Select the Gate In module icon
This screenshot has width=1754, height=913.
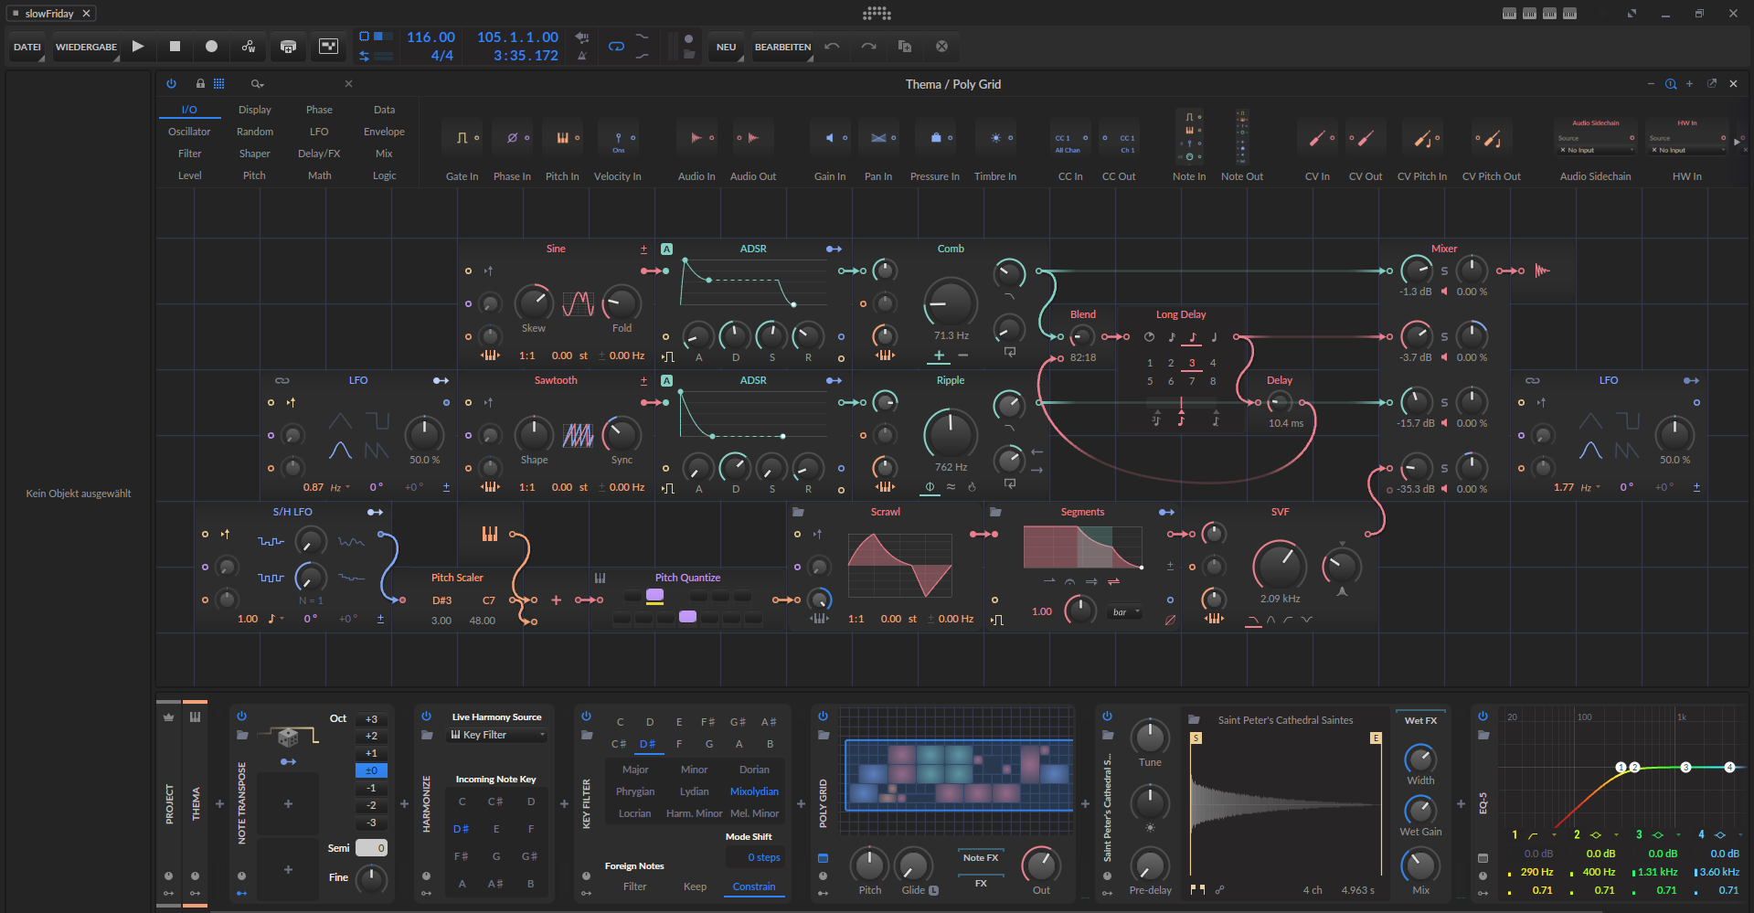(x=462, y=138)
